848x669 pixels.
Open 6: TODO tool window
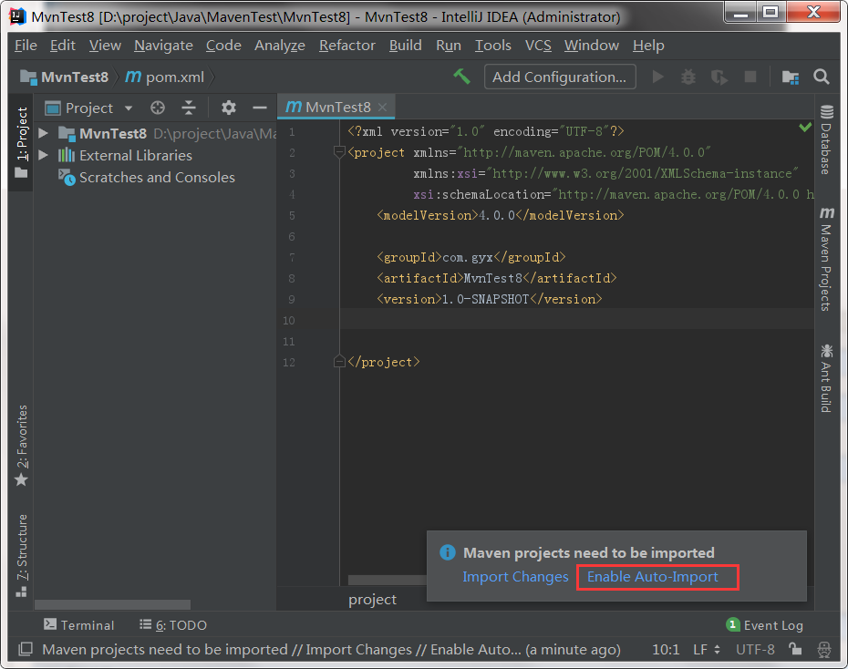coord(173,624)
